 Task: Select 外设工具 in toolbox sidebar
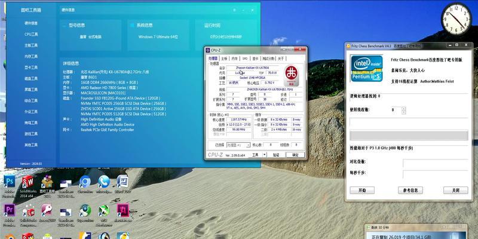tap(31, 112)
